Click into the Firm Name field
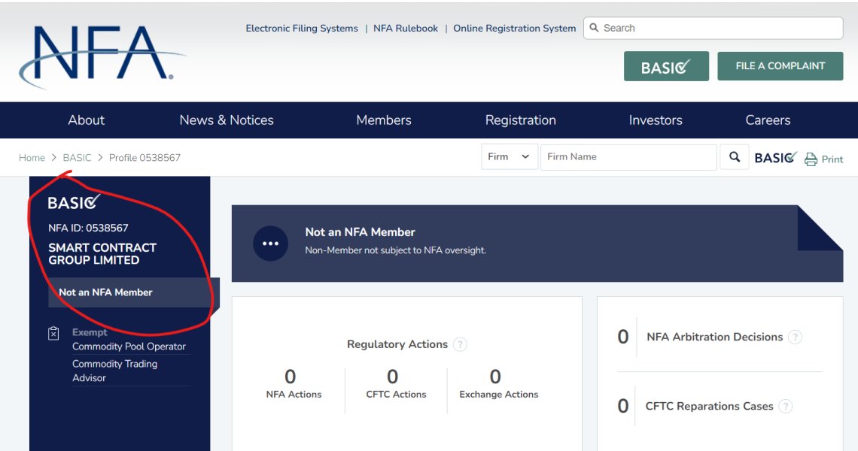 click(x=628, y=157)
